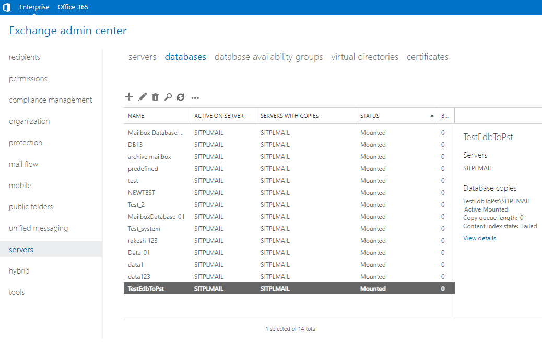Image resolution: width=542 pixels, height=346 pixels.
Task: Go to recipients in left navigation
Action: pos(25,57)
